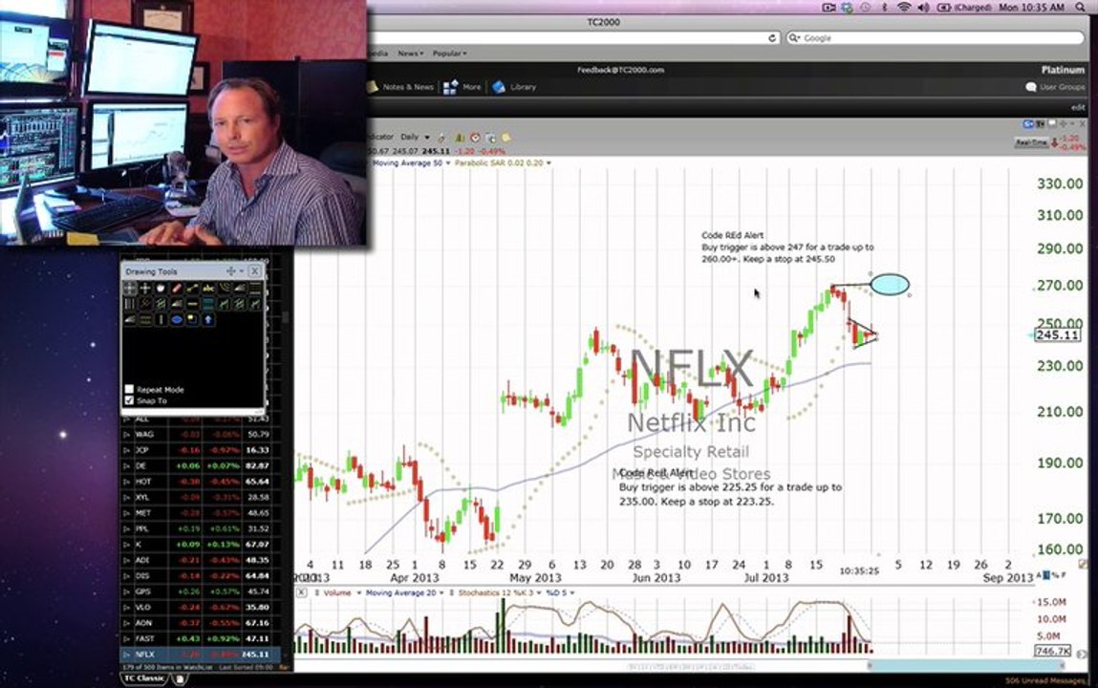1098x688 pixels.
Task: Click the yellow note icon in chart toolbar
Action: 506,138
